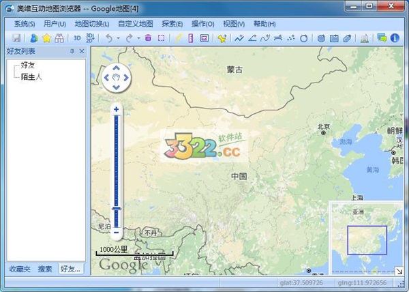Switch to the 好友... tab
Viewport: 409px width, 292px height.
(71, 269)
